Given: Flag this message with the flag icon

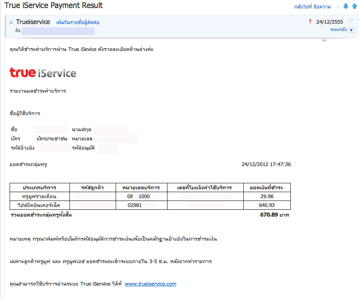Looking at the screenshot, I should 351,21.
